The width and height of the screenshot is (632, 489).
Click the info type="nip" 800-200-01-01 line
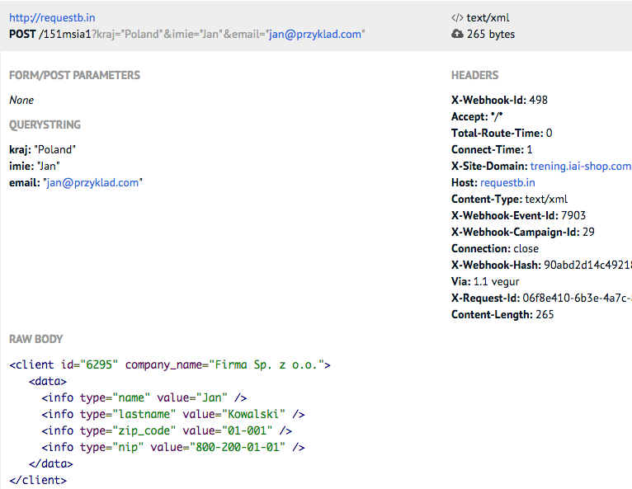pos(173,448)
